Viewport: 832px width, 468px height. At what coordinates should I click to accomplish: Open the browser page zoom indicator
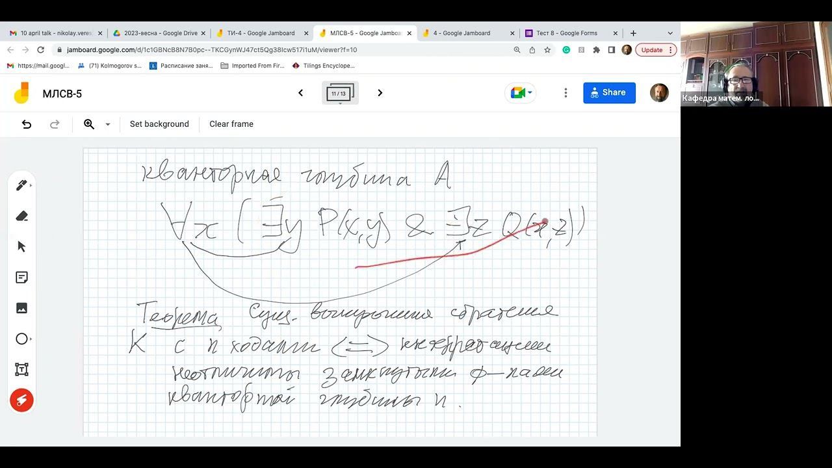point(517,49)
